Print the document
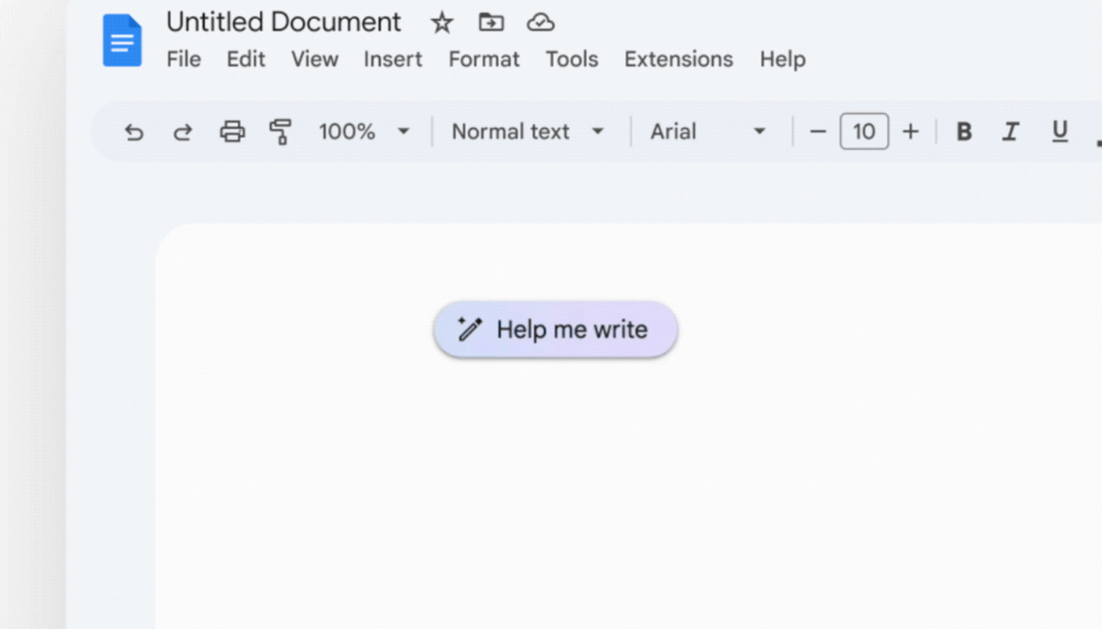Image resolution: width=1102 pixels, height=629 pixels. [232, 131]
